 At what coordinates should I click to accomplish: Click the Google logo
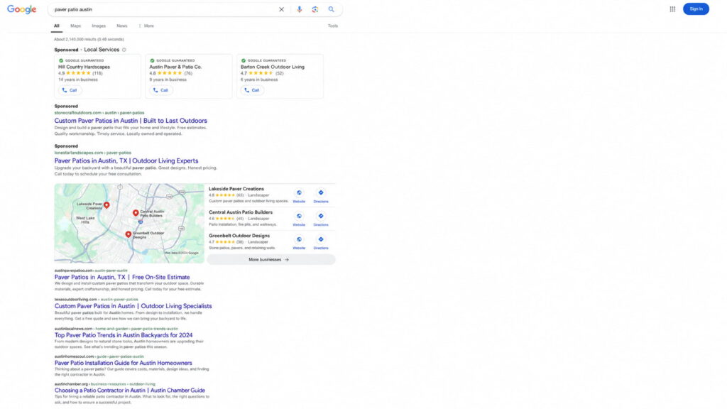[22, 9]
